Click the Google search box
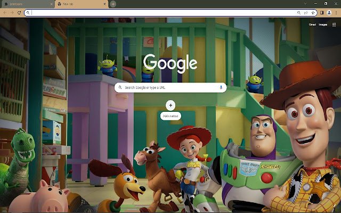The image size is (341, 213). 170,87
